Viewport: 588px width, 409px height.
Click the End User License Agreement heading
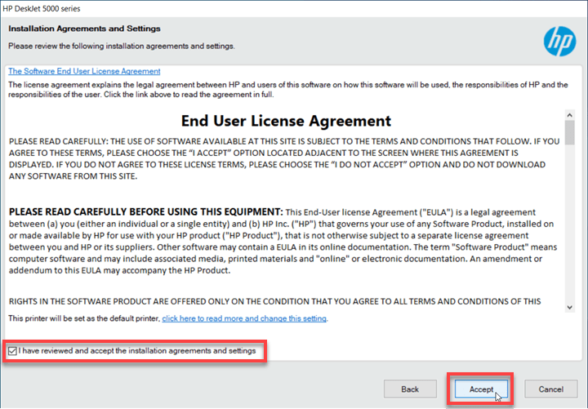point(286,121)
